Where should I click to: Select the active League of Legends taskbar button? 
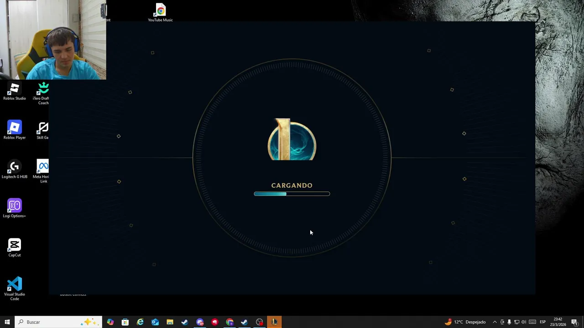pos(274,322)
